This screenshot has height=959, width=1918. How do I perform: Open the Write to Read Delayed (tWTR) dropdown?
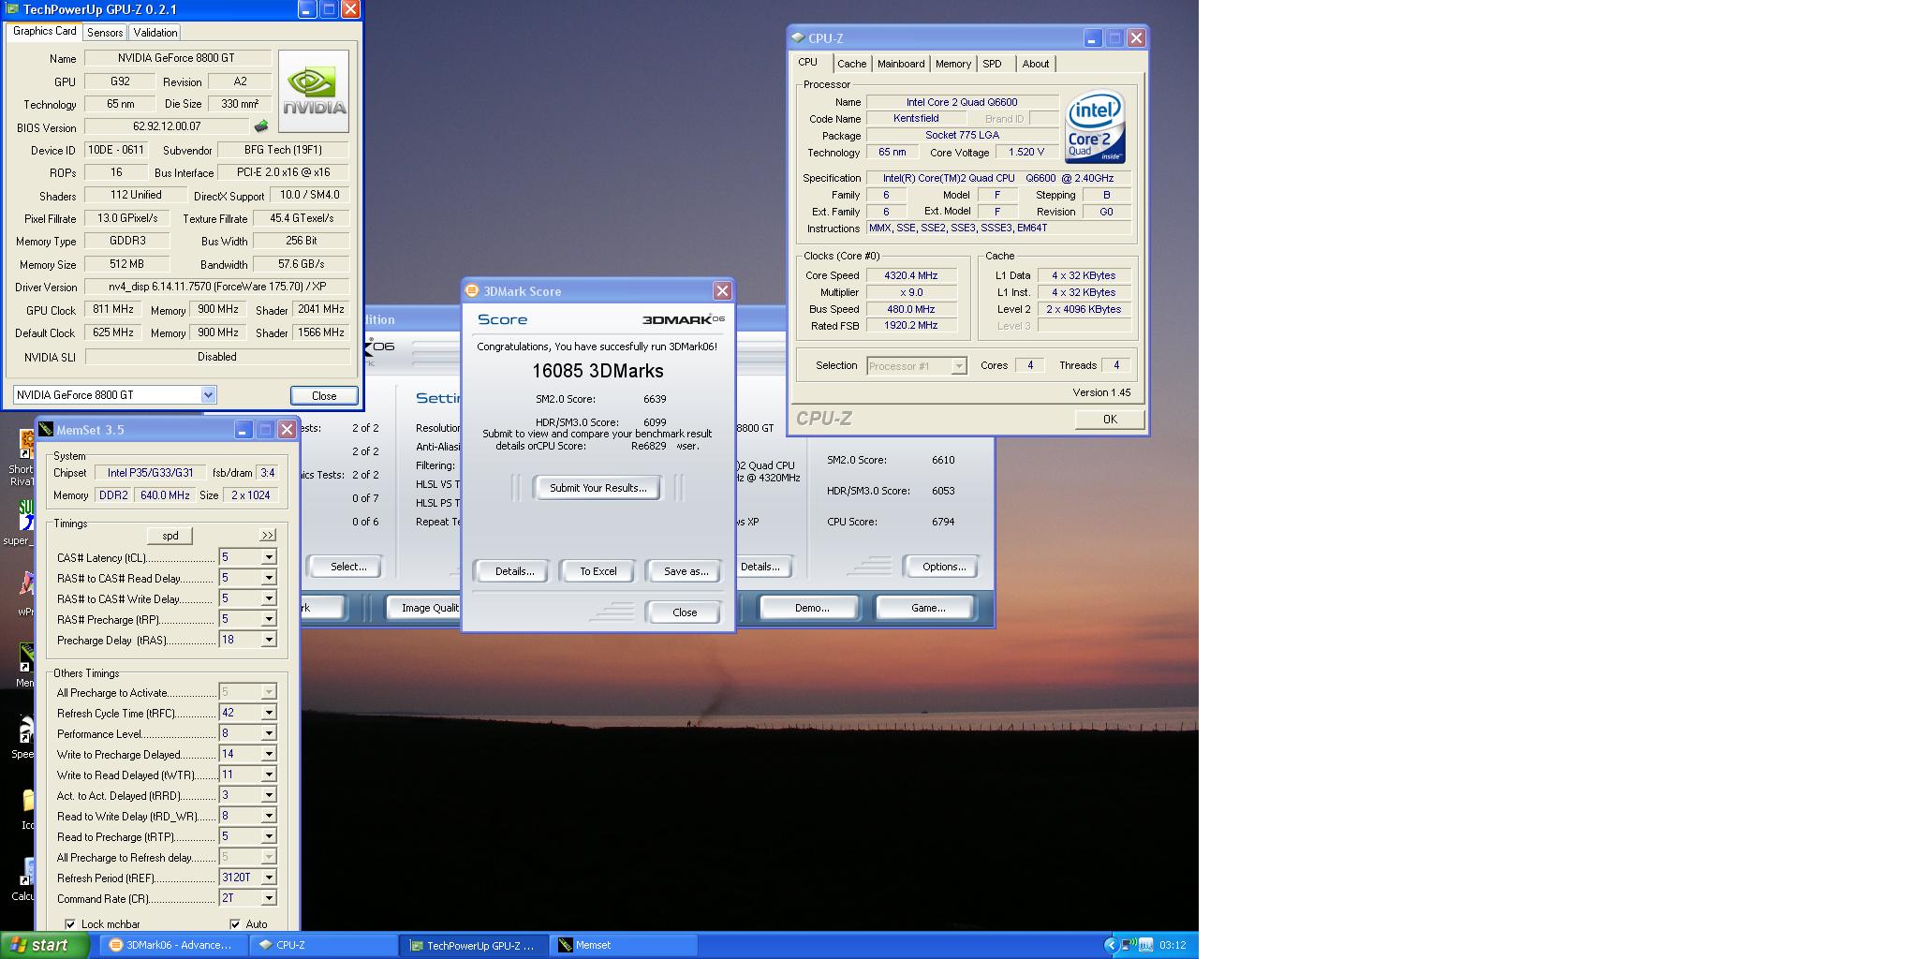268,775
